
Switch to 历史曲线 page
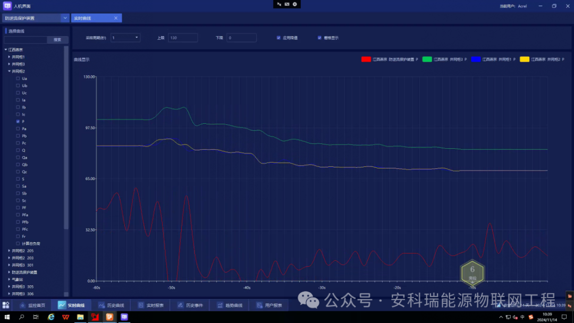[111, 305]
